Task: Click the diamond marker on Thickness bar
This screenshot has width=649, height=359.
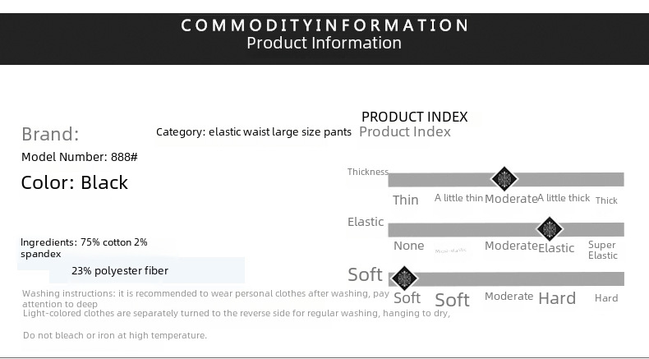Action: pos(504,179)
